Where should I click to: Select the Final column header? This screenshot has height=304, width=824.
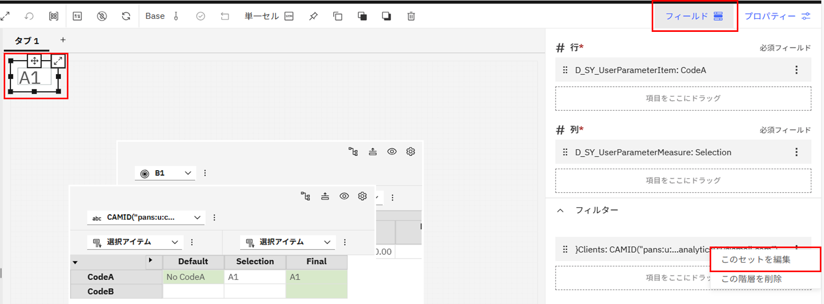coord(316,261)
